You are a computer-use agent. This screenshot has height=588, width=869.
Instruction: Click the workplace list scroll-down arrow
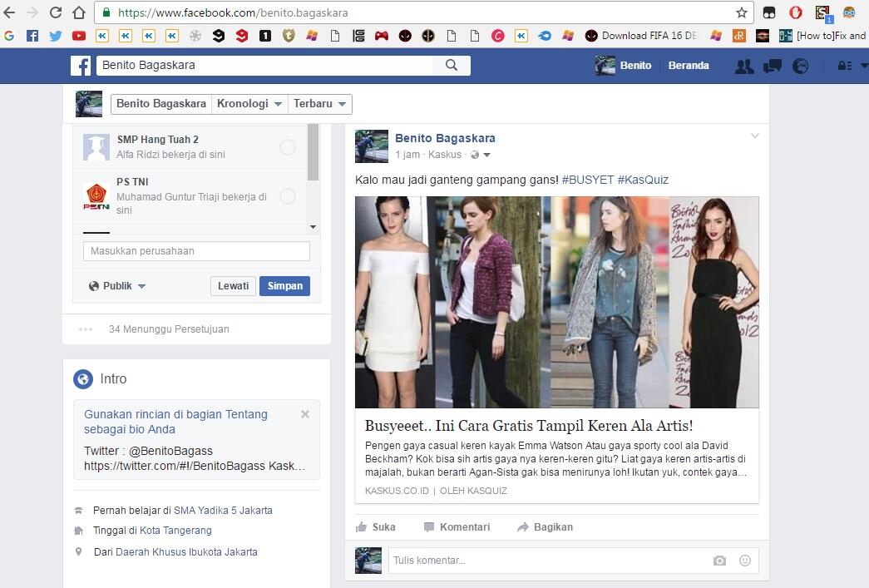tap(314, 227)
